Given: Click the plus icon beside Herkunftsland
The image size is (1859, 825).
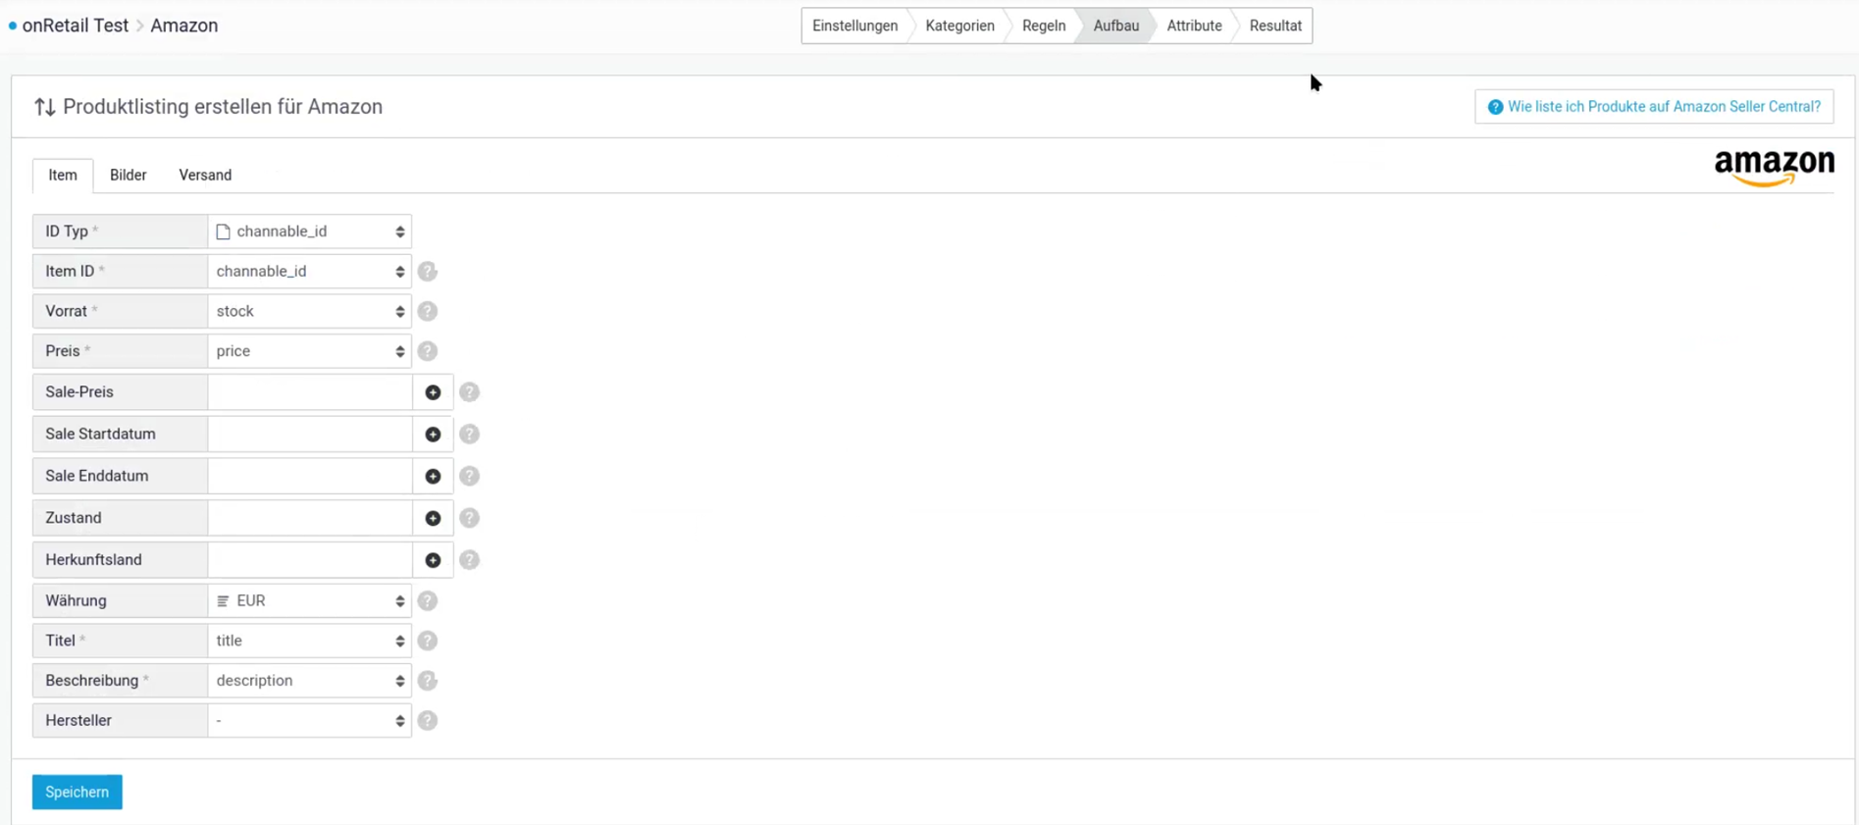Looking at the screenshot, I should 433,560.
